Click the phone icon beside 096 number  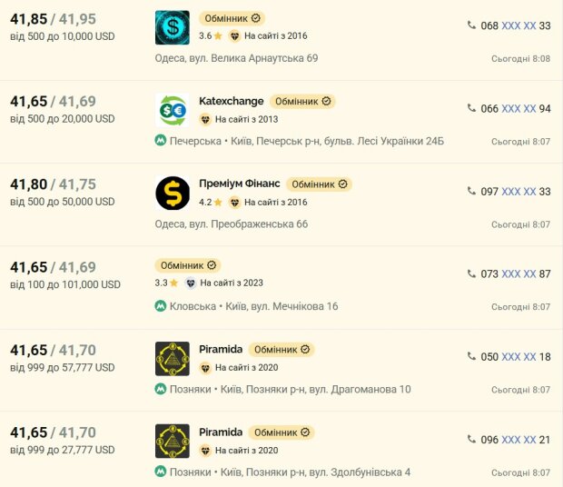[471, 439]
